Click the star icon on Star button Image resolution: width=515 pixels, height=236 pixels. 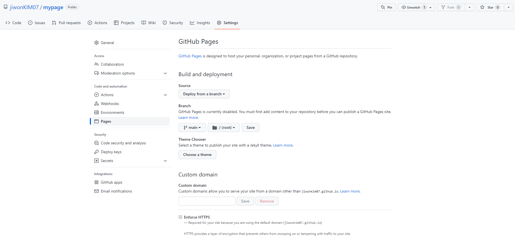pos(482,7)
